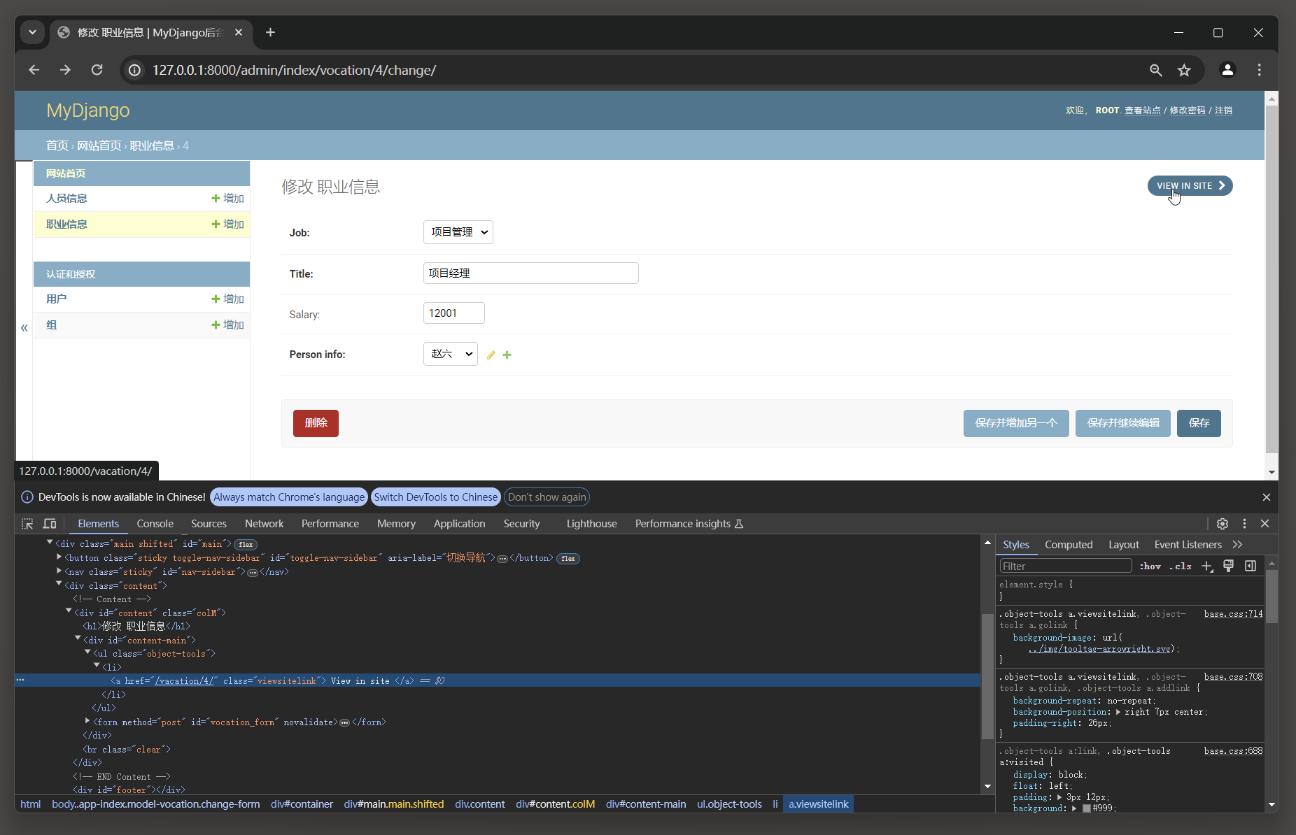Click 保存并继续编辑 button
Image resolution: width=1296 pixels, height=835 pixels.
click(x=1123, y=423)
